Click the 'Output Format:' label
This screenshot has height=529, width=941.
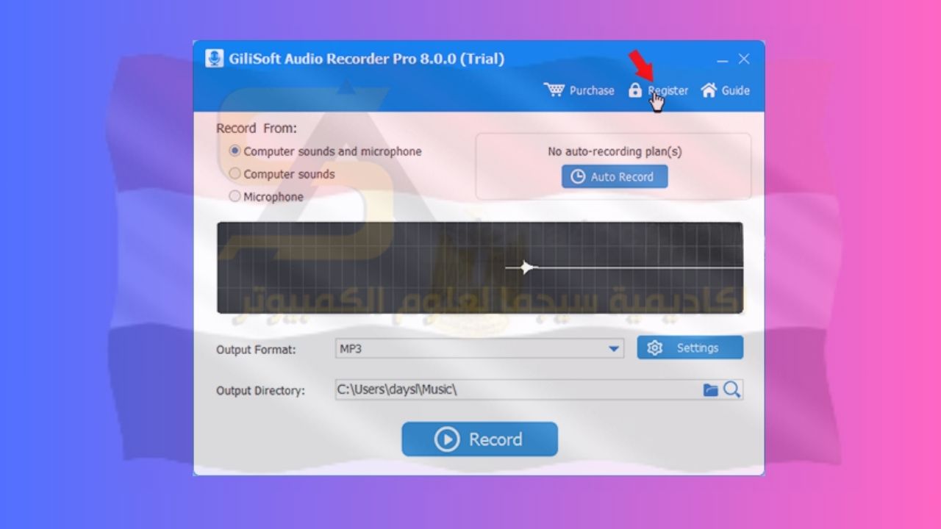click(256, 350)
